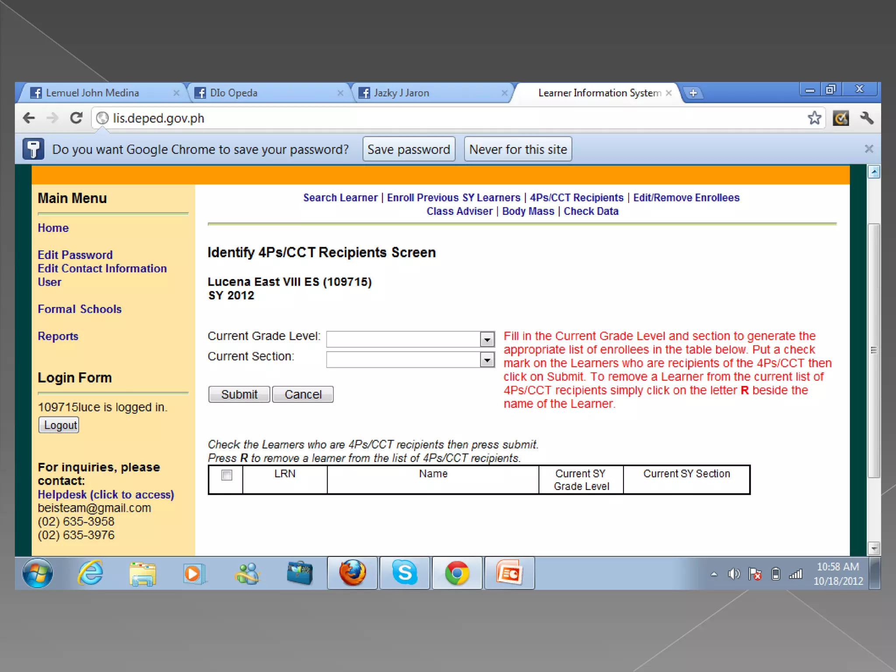This screenshot has width=896, height=672.
Task: Open the User menu link
Action: (49, 282)
